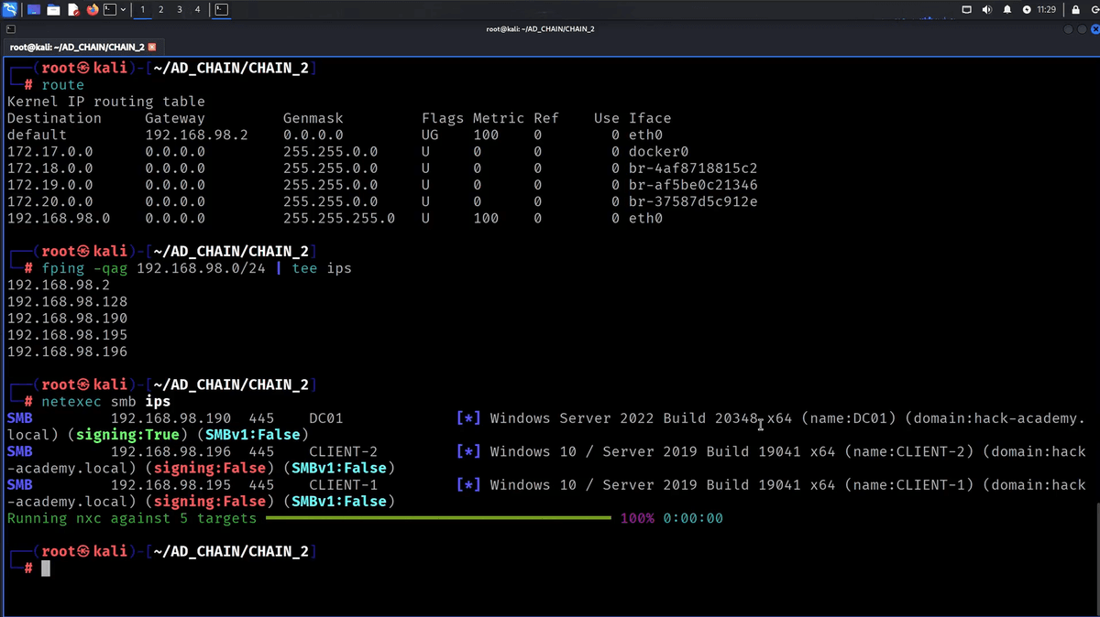Open the Kali applications menu
The height and width of the screenshot is (617, 1100).
pos(10,10)
